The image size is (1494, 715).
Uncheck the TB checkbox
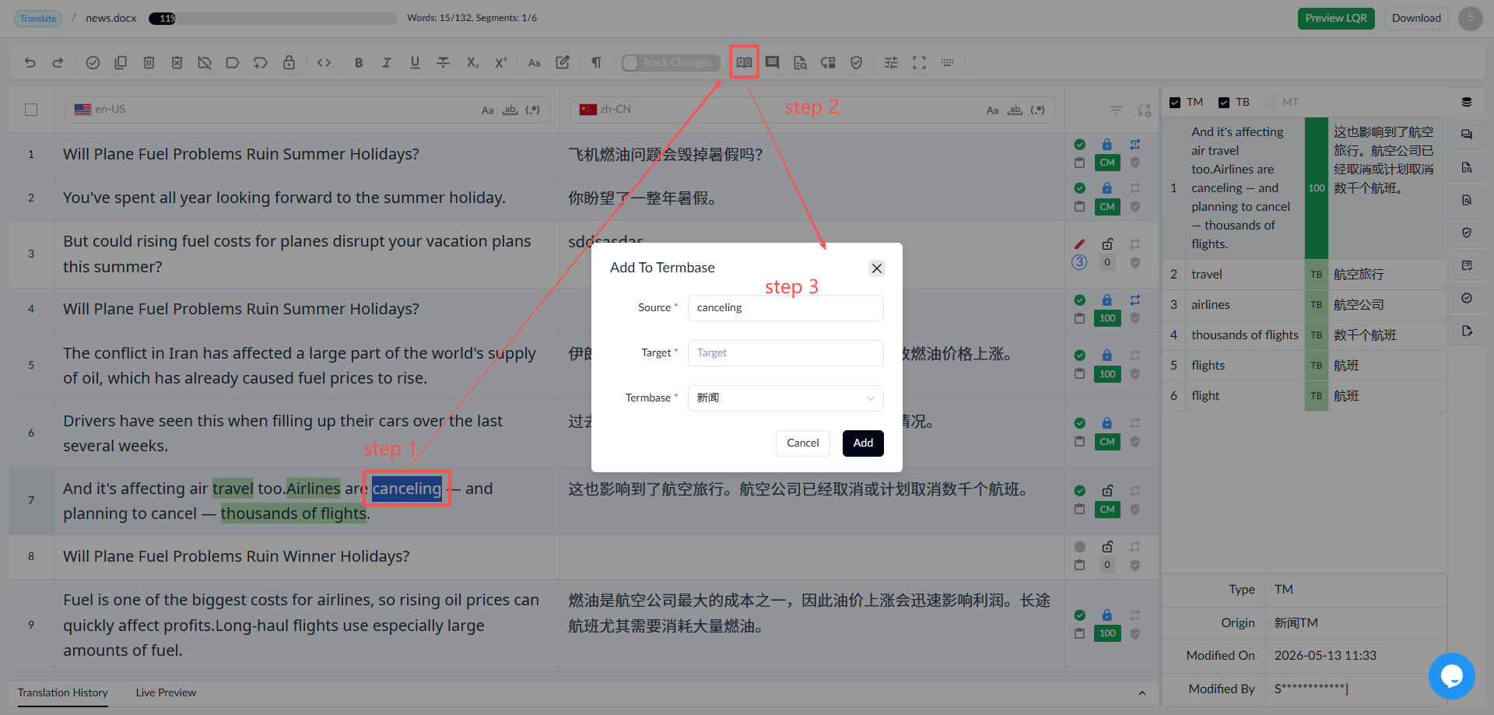tap(1224, 102)
